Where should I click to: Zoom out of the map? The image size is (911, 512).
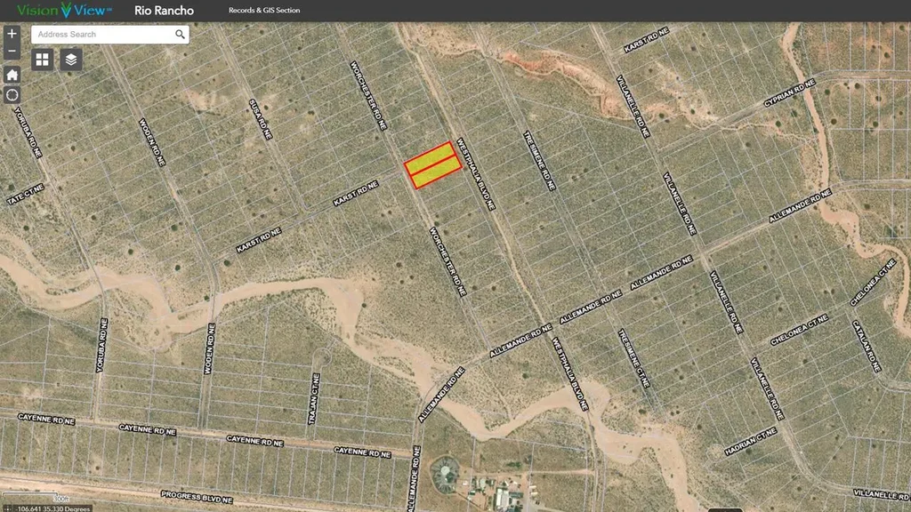tap(12, 52)
